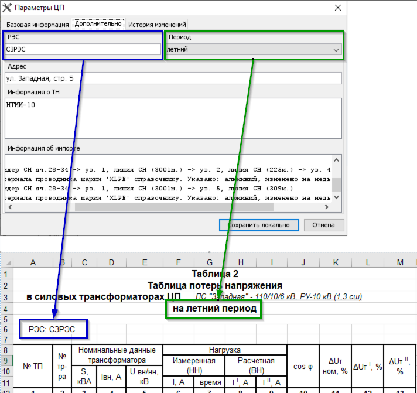
Task: Switch to the Базовая информация tab
Action: pyautogui.click(x=37, y=25)
